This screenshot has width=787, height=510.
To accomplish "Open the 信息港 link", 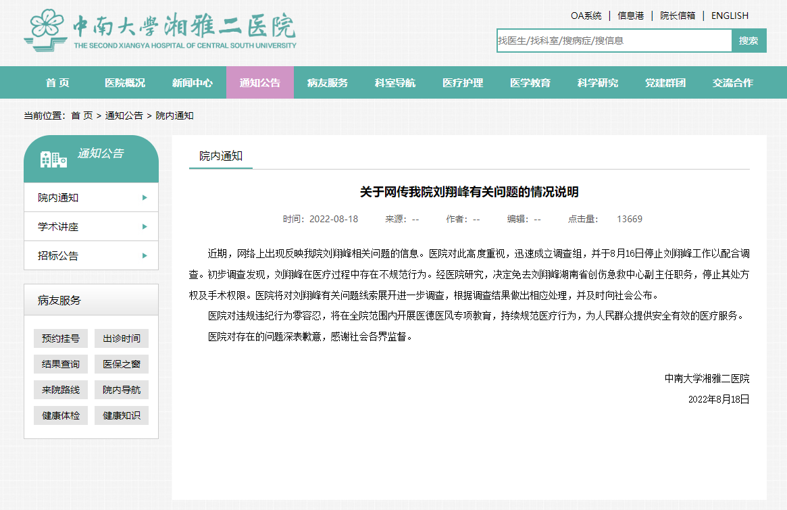I will click(x=630, y=16).
